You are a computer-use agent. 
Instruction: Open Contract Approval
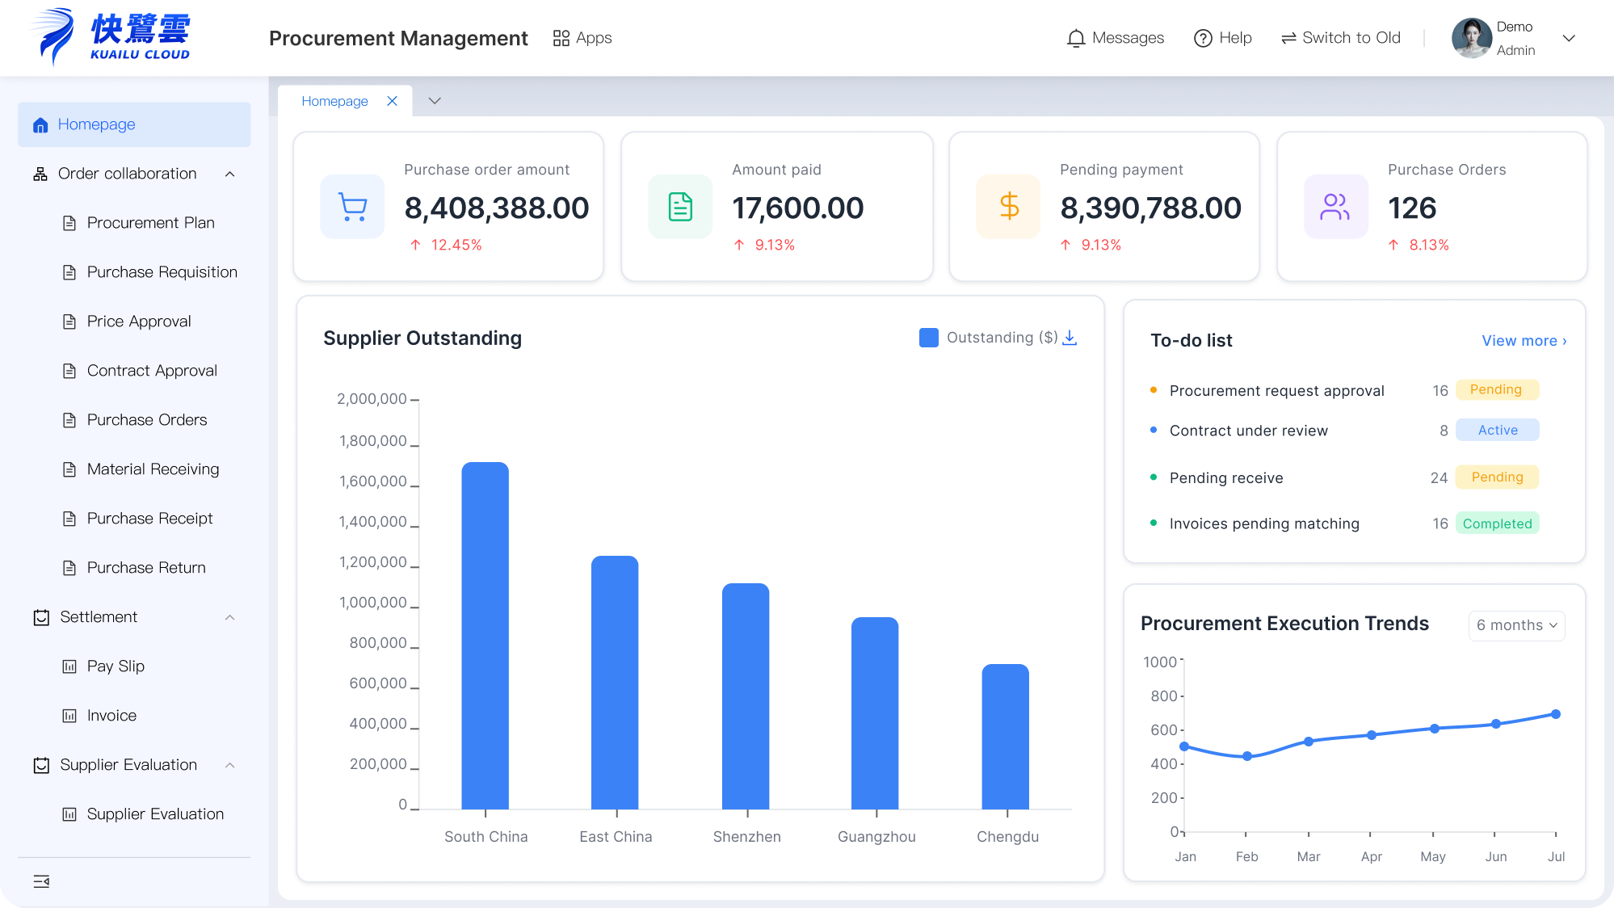[152, 371]
